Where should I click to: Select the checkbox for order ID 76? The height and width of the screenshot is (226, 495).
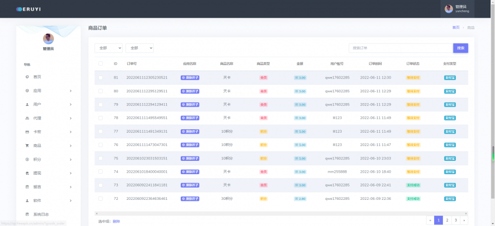coord(100,145)
